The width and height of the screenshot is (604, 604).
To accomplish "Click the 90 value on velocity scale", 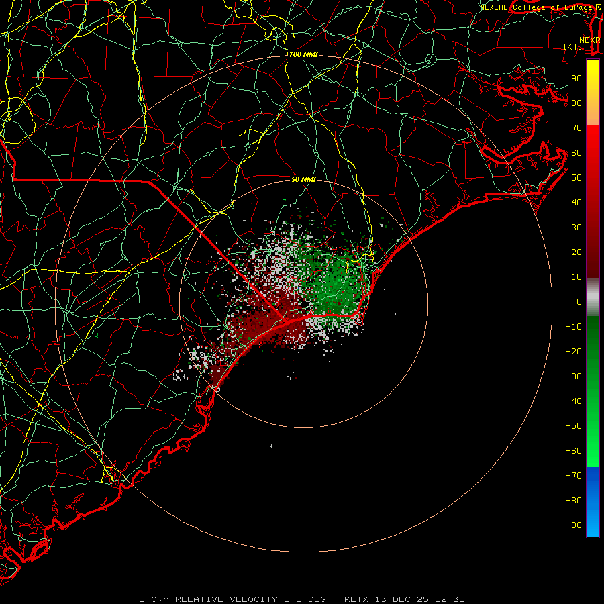I will click(576, 79).
